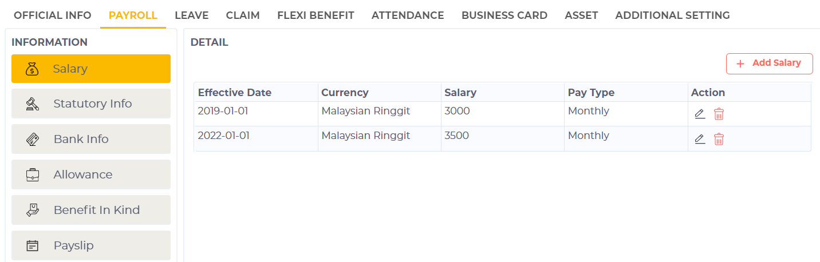Open the Business Card tab
The width and height of the screenshot is (820, 262).
(504, 15)
